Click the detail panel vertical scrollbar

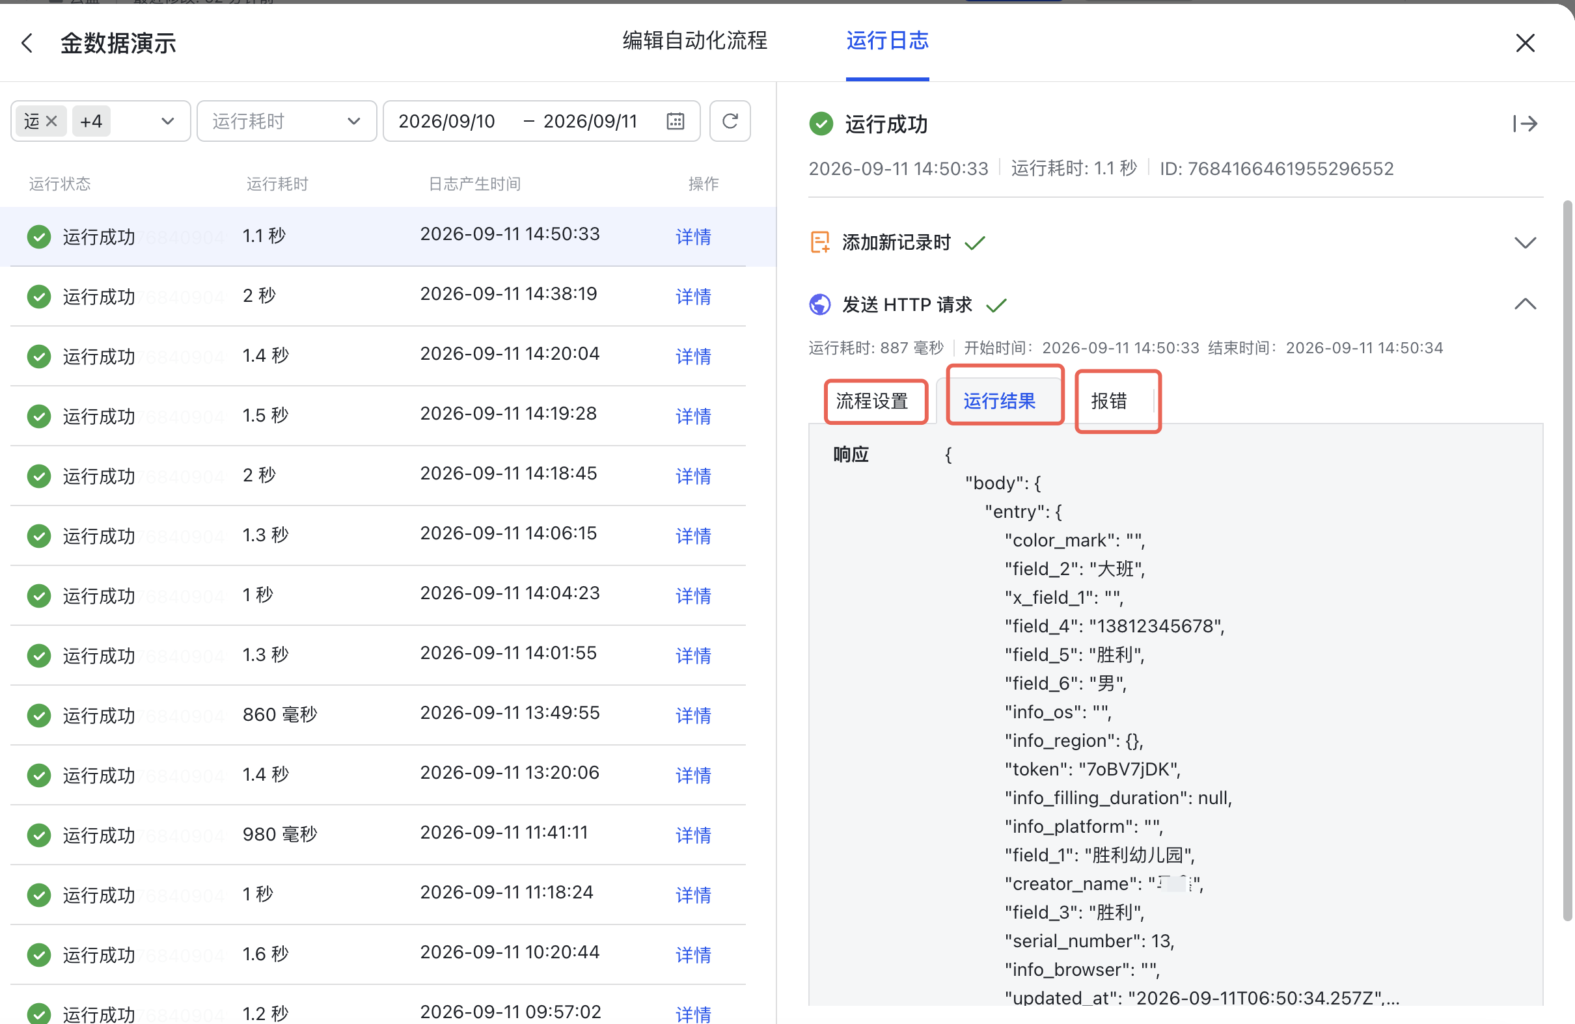(1567, 560)
